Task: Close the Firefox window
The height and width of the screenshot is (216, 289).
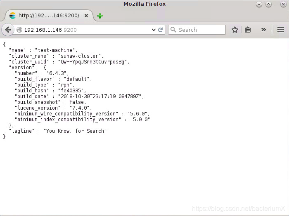Action: pos(283,4)
